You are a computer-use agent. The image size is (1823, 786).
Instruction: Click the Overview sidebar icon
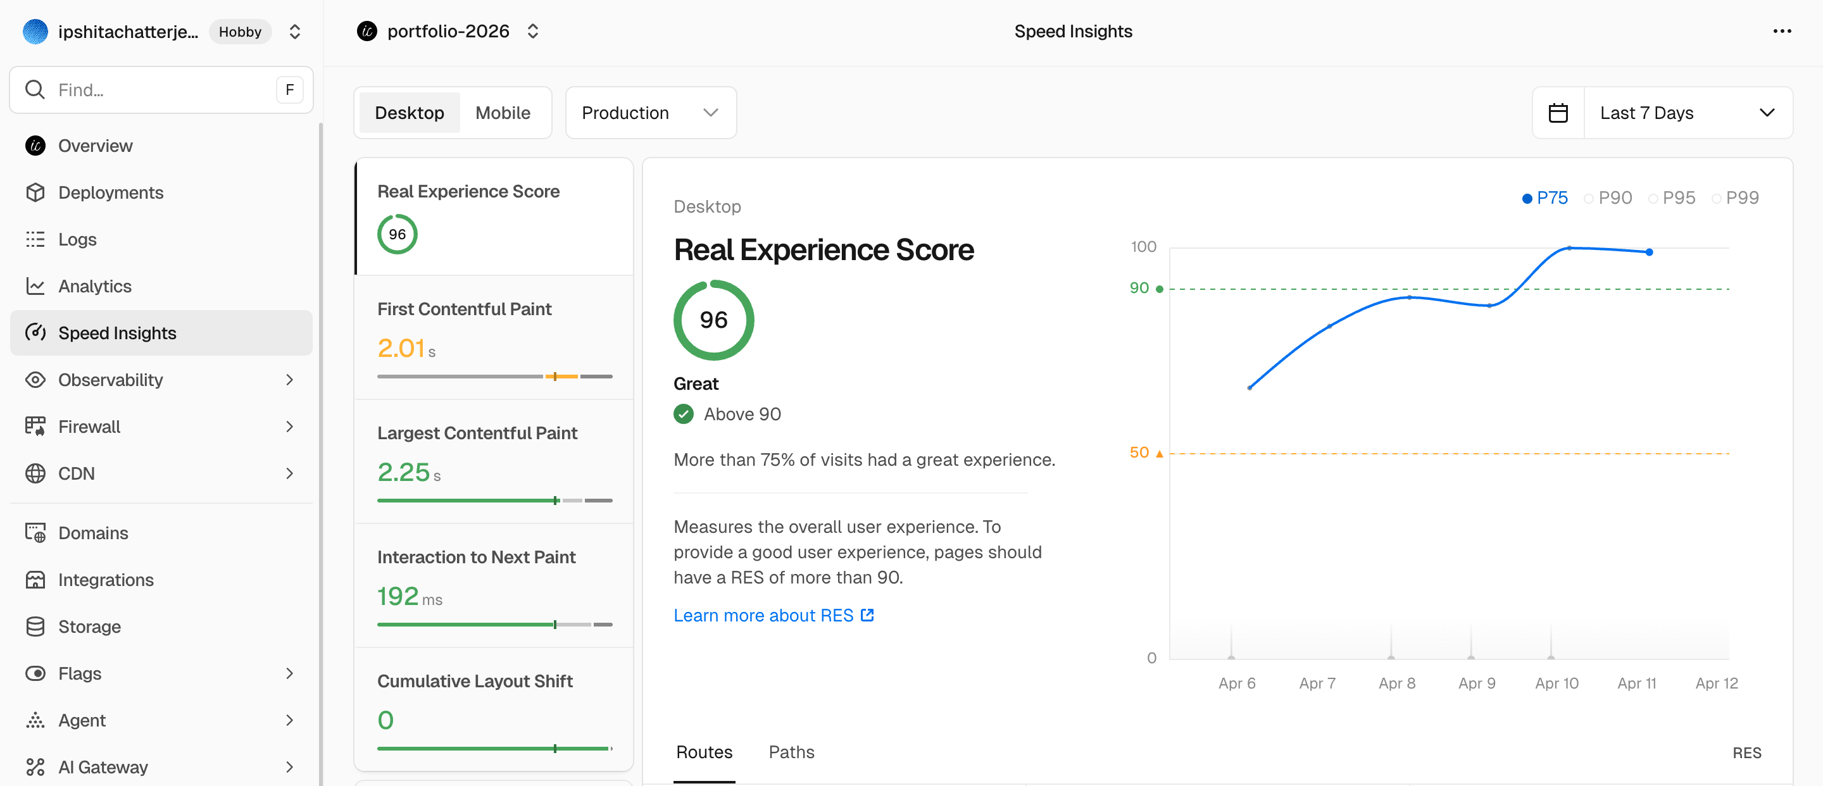click(35, 146)
